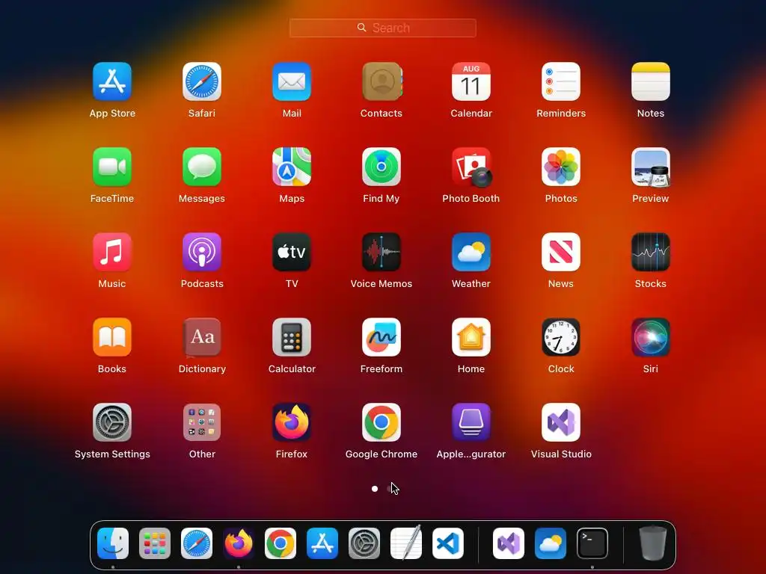Open App Store from the Dock
Image resolution: width=766 pixels, height=574 pixels.
[322, 543]
